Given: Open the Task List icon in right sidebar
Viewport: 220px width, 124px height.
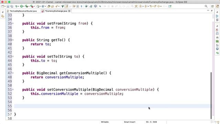Looking at the screenshot, I should pyautogui.click(x=217, y=20).
